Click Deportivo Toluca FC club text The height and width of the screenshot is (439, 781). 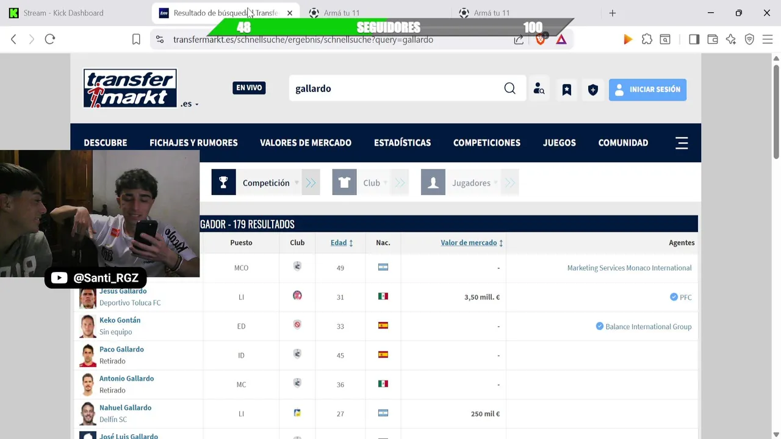coord(130,303)
